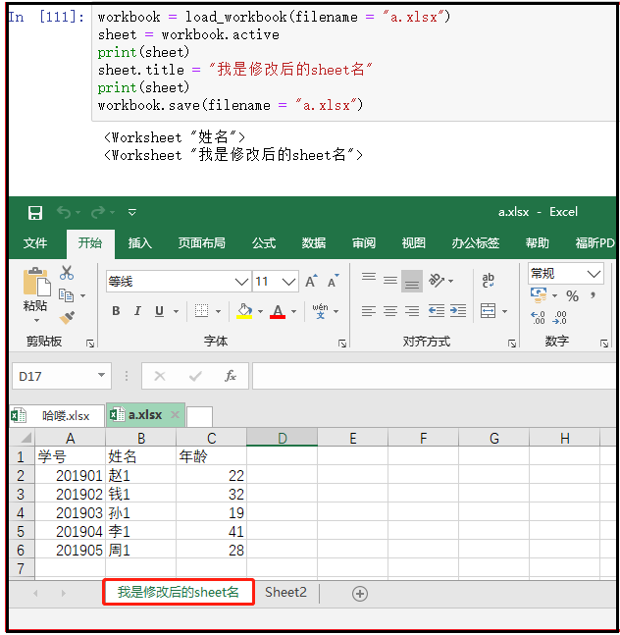Click the 粘贴 paste clipboard icon
The image size is (620, 635).
(x=36, y=282)
